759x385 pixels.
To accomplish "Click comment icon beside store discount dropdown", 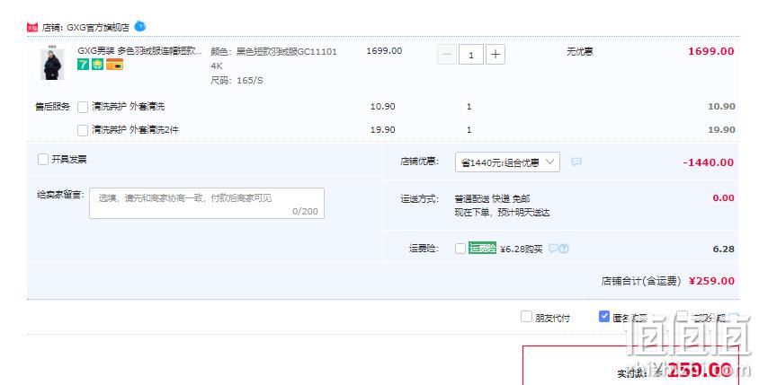I will [576, 162].
